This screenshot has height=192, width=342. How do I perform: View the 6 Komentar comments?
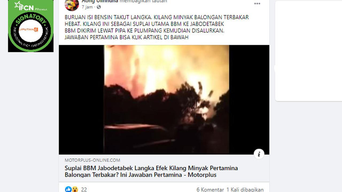pos(210,190)
